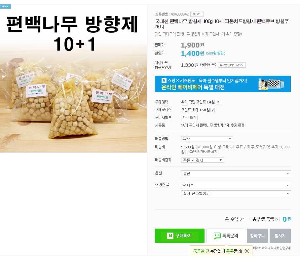The height and width of the screenshot is (257, 300).
Task: Add item via 장바구니 button
Action: click(x=257, y=236)
